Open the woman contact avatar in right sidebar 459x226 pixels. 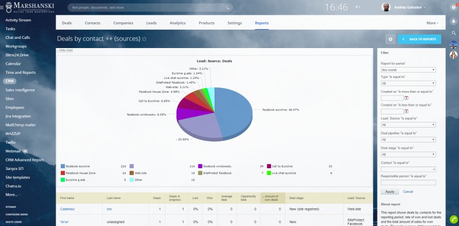(x=453, y=55)
